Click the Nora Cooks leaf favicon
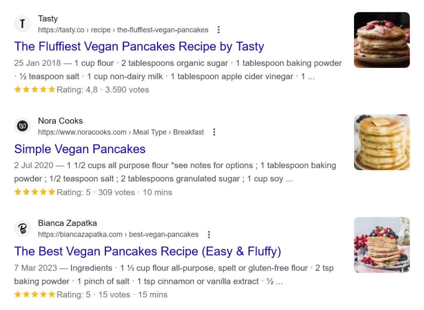 coord(22,126)
